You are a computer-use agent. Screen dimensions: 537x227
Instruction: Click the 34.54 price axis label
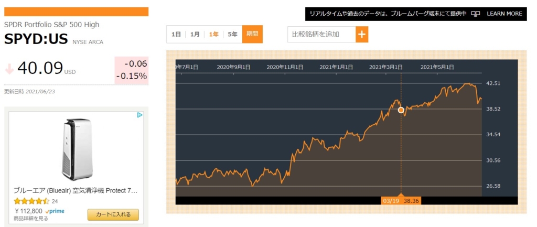(493, 135)
